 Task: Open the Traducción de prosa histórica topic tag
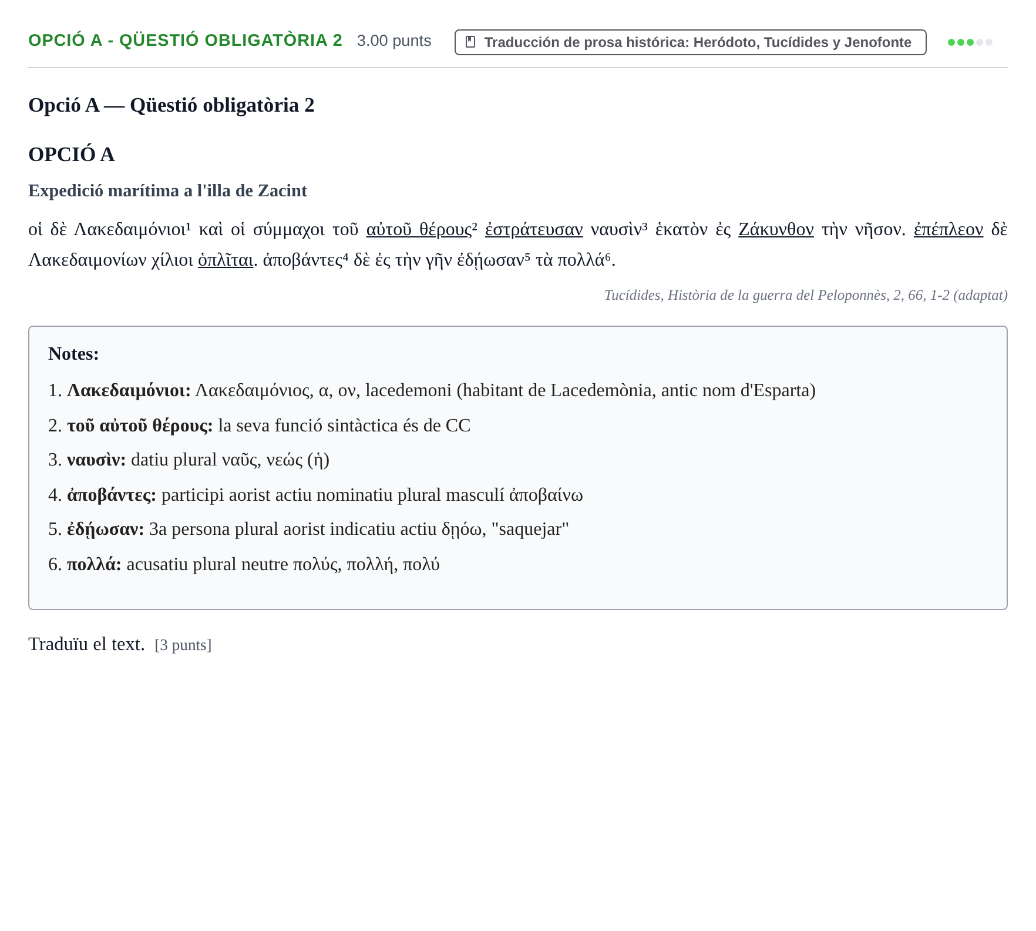690,42
